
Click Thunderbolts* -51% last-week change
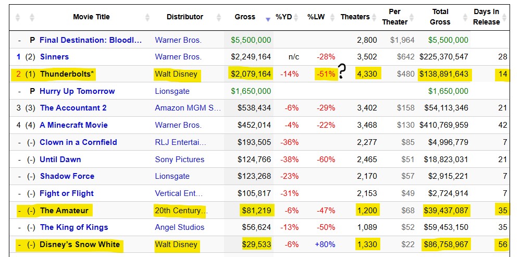326,74
